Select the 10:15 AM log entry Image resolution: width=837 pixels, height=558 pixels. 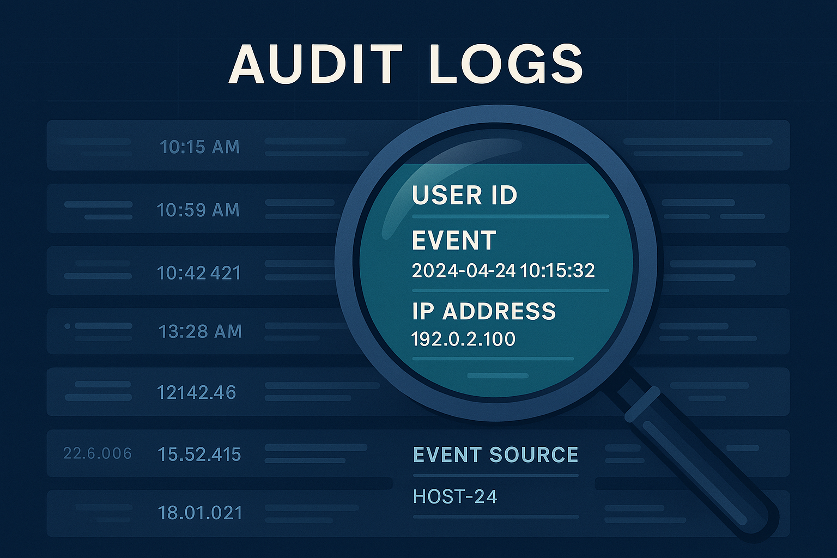(199, 147)
